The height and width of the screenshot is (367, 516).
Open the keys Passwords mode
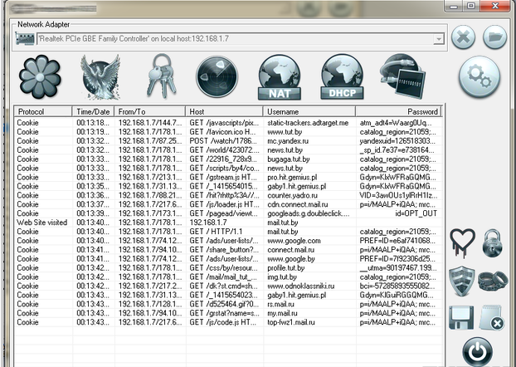pyautogui.click(x=161, y=76)
